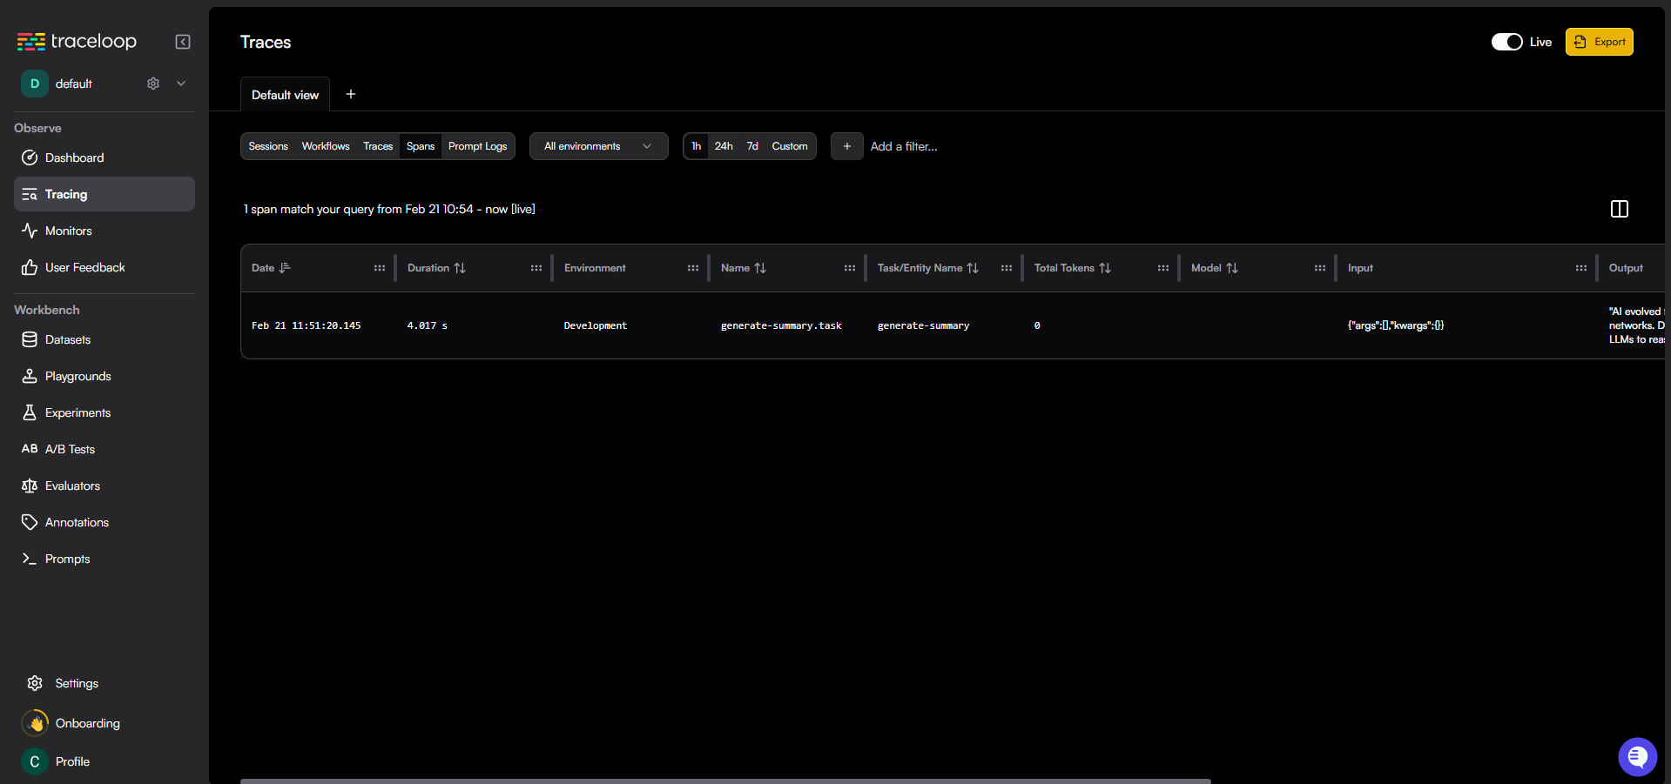Open the Playgrounds panel
Viewport: 1671px width, 784px height.
tap(77, 376)
